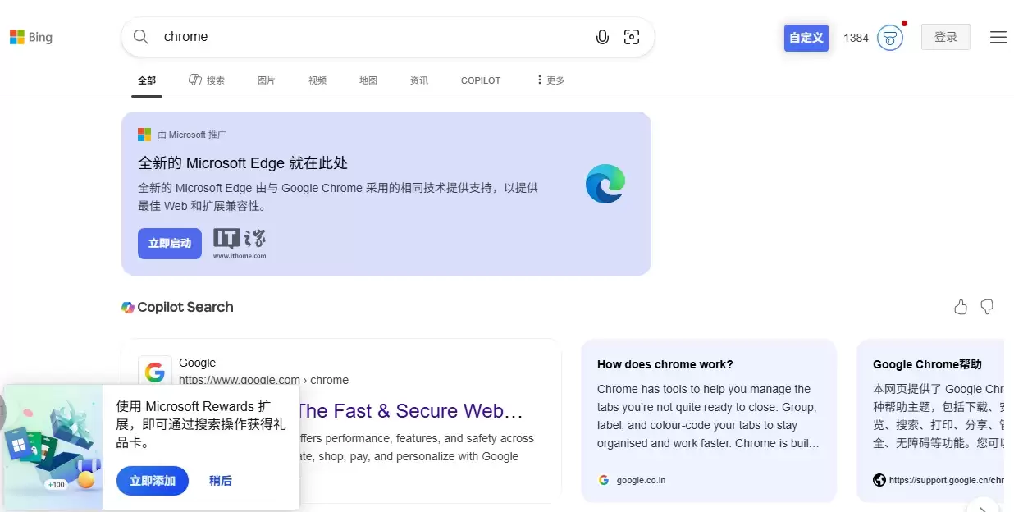Screen dimensions: 1014x512
Task: Click the magnifying glass search icon
Action: click(140, 36)
